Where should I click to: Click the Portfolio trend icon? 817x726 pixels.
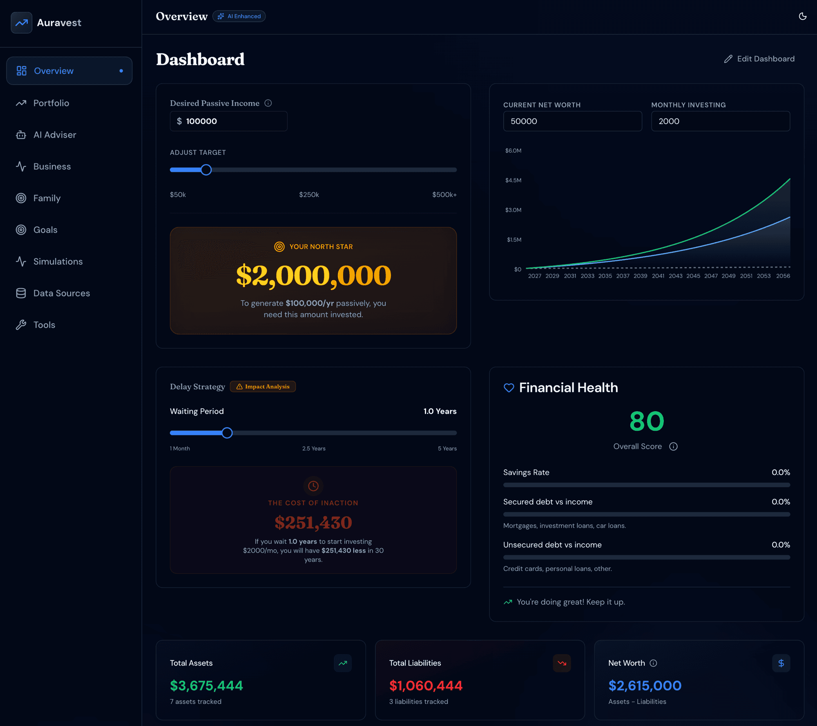21,103
